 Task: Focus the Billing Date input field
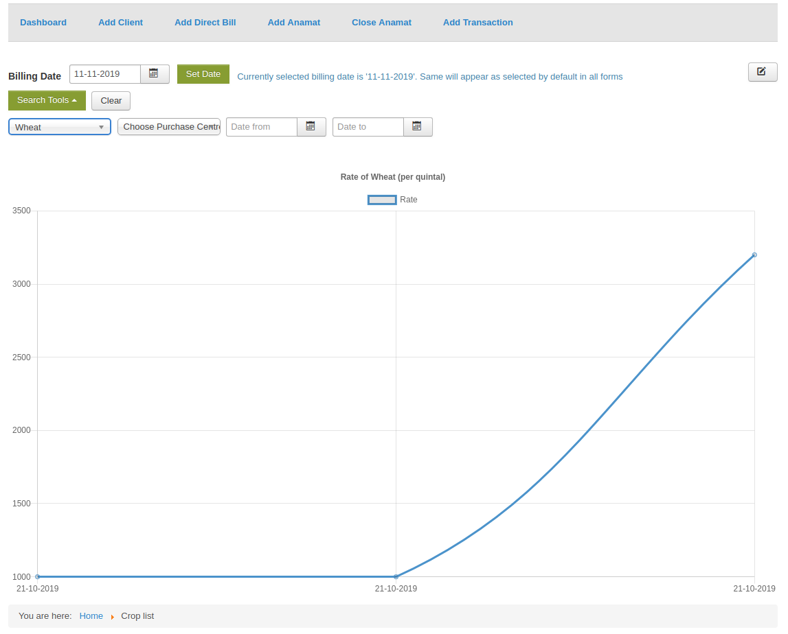point(105,74)
